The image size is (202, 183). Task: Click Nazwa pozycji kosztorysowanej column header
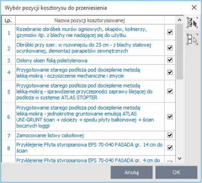click(x=90, y=21)
